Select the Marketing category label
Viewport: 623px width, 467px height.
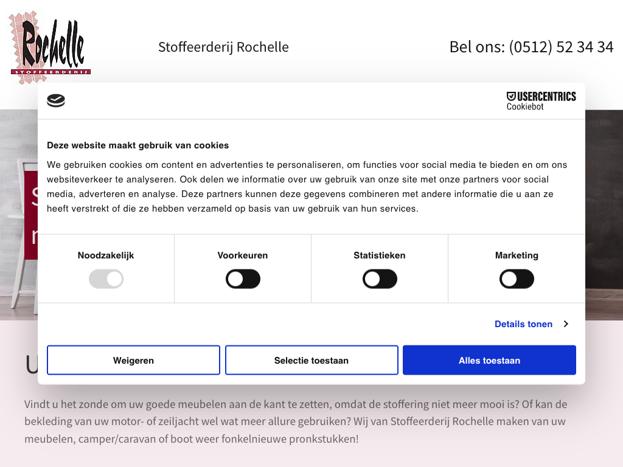(x=517, y=255)
